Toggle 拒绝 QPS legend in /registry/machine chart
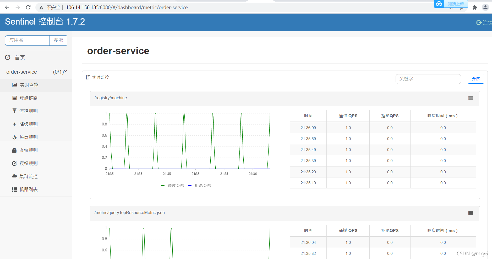This screenshot has height=259, width=492. 200,185
